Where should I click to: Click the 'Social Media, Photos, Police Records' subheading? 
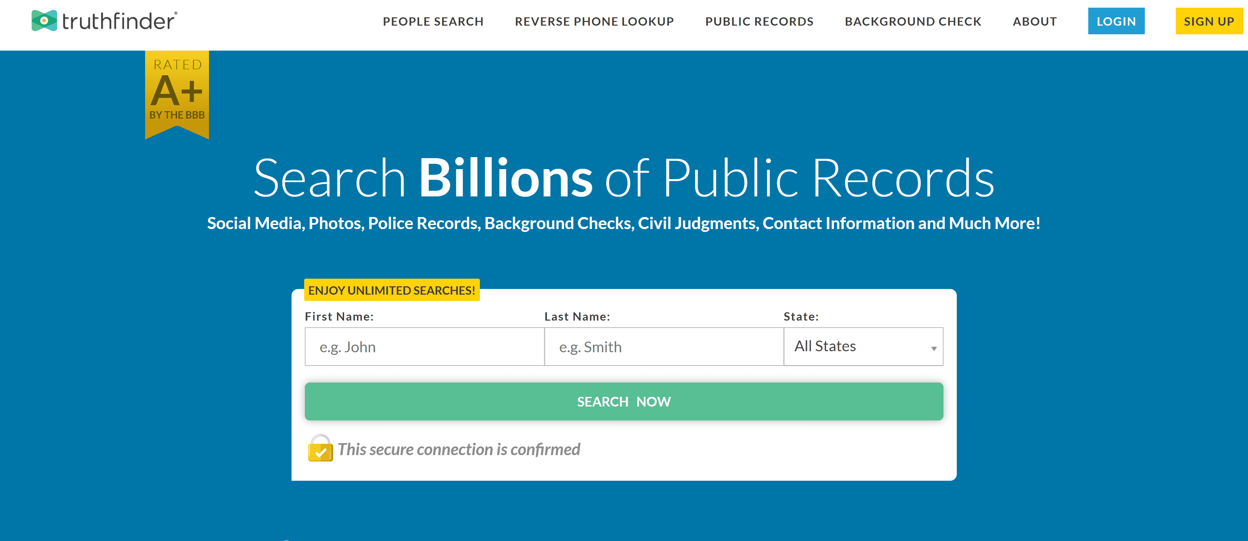tap(624, 223)
